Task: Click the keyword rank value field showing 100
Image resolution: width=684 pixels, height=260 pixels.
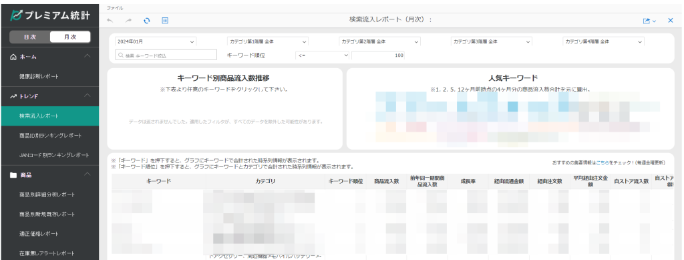Action: click(378, 55)
